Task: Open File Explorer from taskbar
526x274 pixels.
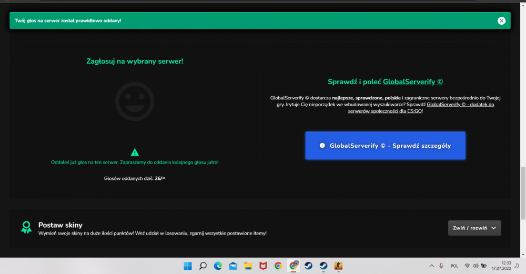Action: 248,266
